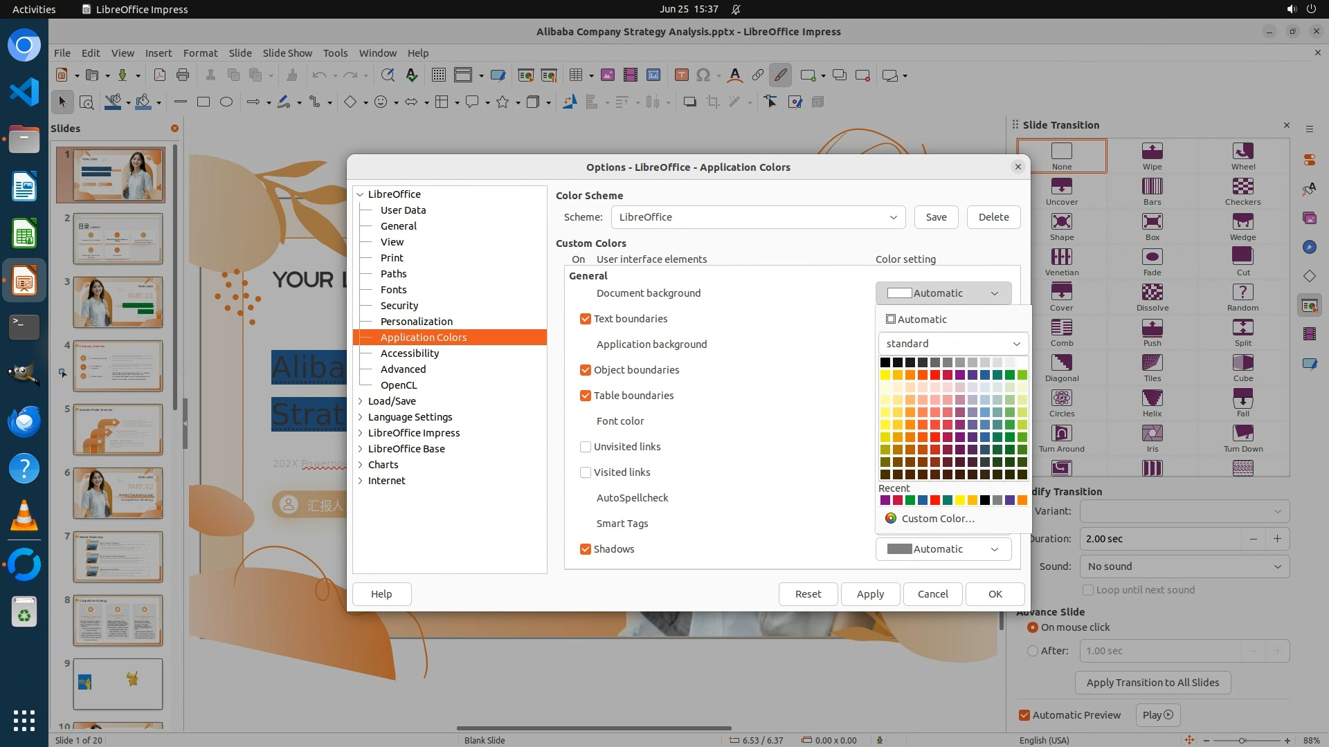The image size is (1329, 747).
Task: Pick the Venetian transition icon
Action: point(1061,257)
